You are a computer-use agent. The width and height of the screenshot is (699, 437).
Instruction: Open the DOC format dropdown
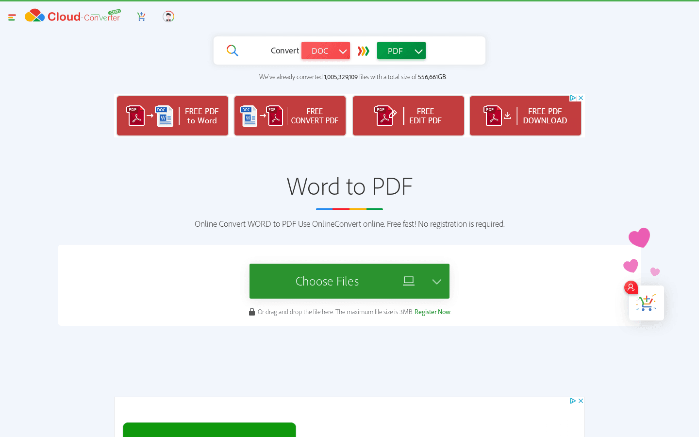pos(325,50)
